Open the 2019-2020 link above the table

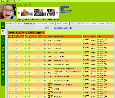click(x=63, y=28)
